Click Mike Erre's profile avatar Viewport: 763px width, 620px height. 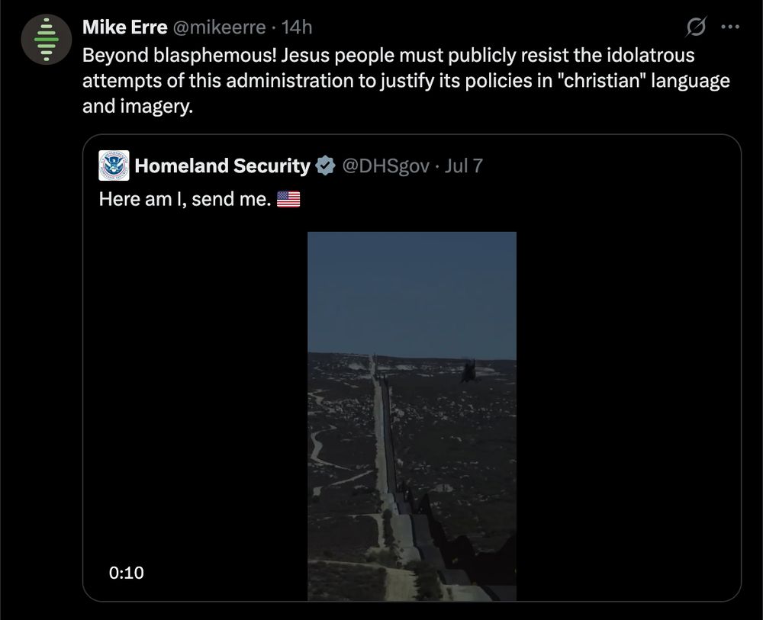[46, 39]
